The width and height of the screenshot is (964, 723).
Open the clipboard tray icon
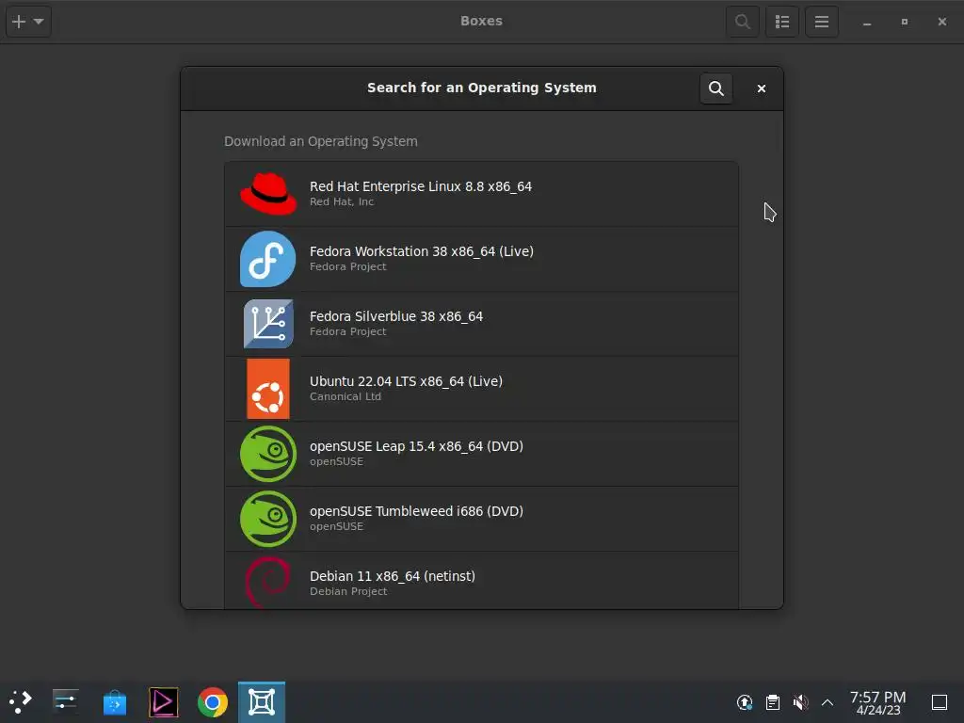coord(773,701)
